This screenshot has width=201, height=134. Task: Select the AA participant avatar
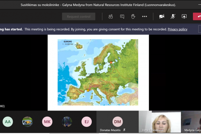[x=8, y=122]
